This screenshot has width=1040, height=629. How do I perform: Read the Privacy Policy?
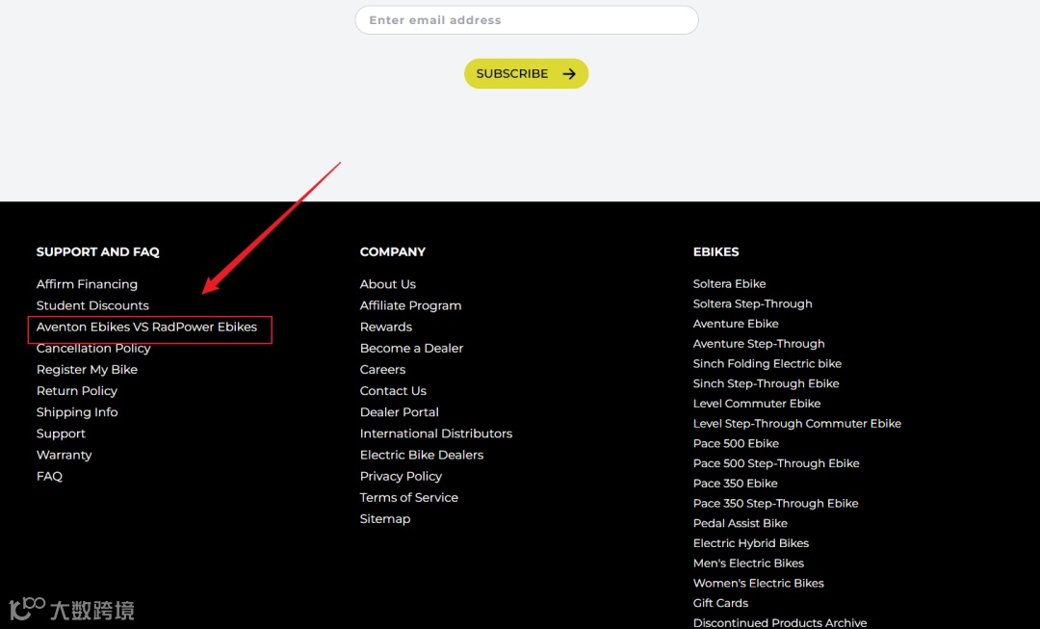click(401, 477)
